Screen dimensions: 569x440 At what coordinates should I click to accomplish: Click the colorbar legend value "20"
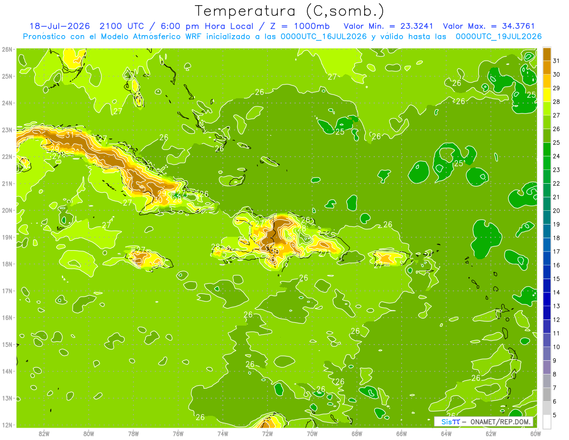point(557,211)
